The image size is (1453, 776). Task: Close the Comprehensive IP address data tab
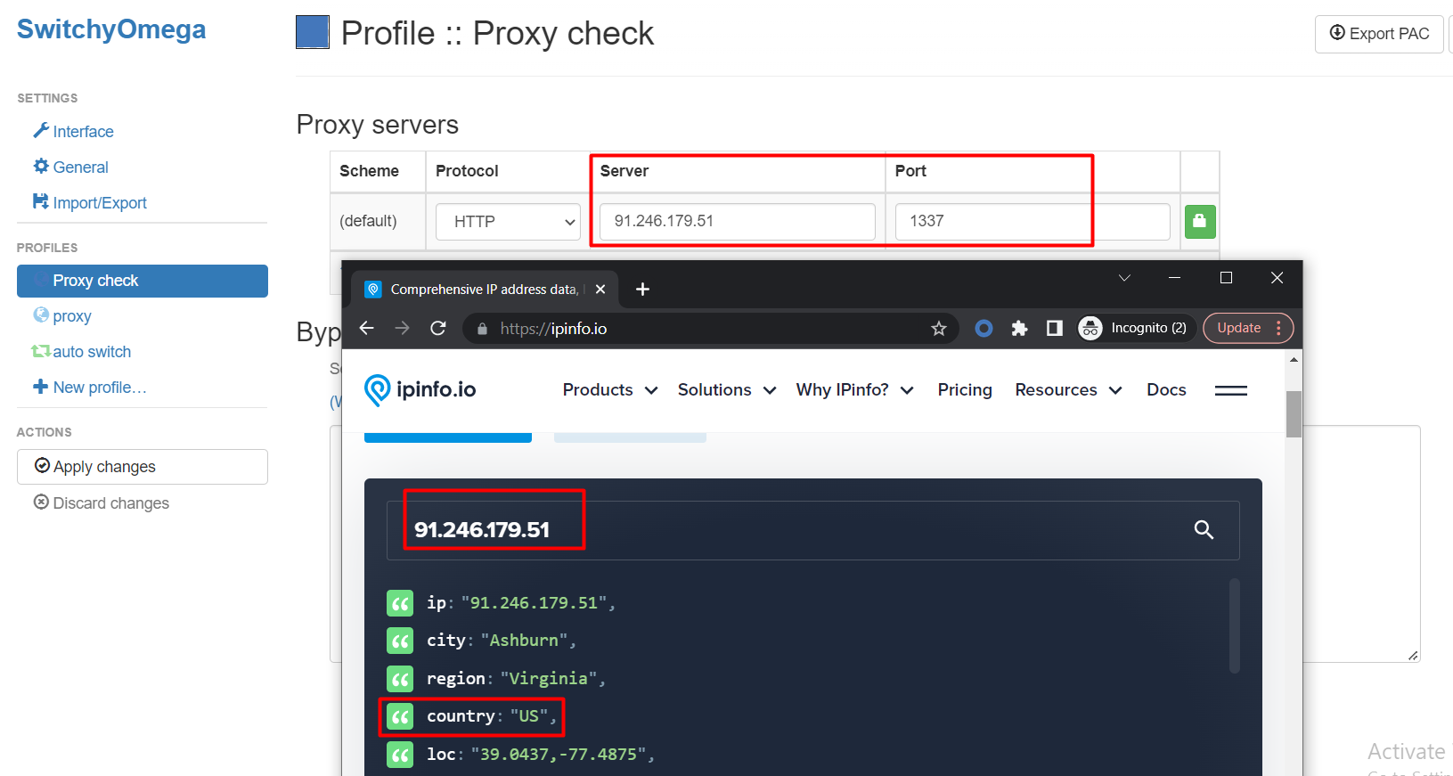(600, 290)
